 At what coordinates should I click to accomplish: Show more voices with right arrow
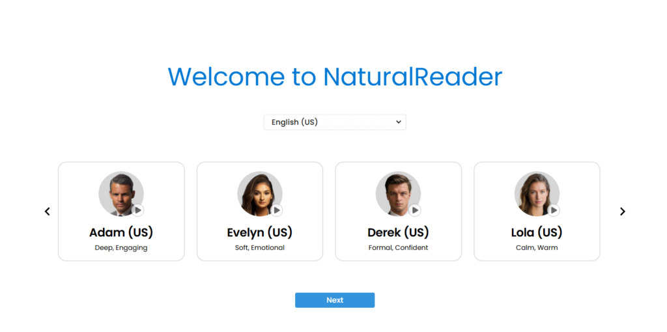click(622, 212)
